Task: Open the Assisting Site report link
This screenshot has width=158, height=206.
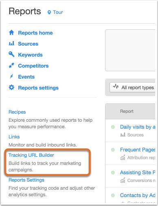Action: click(x=138, y=173)
